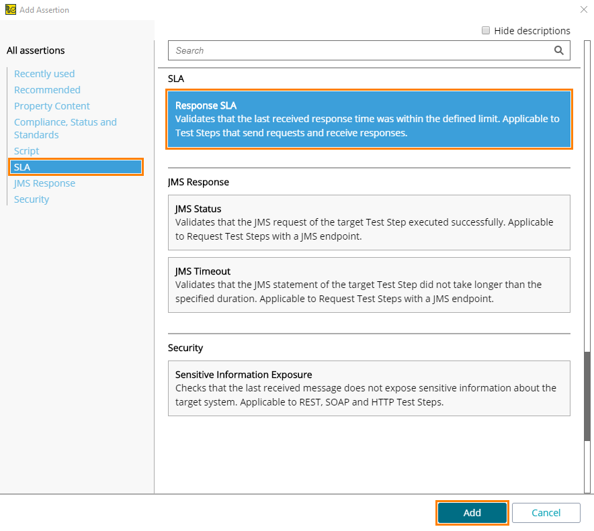Select the Security category in the sidebar
This screenshot has width=594, height=531.
(31, 199)
